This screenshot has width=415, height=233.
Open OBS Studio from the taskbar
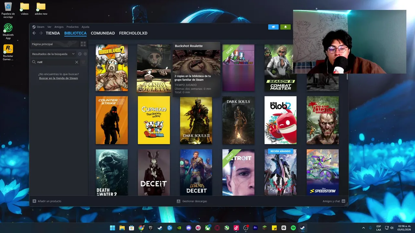(x=246, y=228)
